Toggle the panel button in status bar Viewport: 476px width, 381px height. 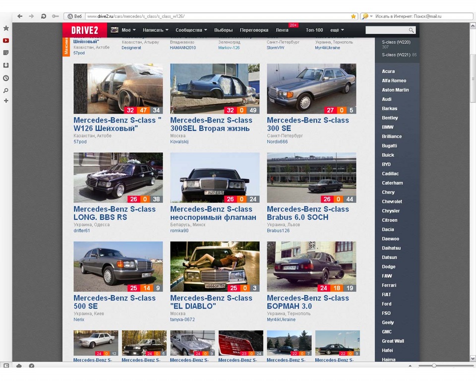pyautogui.click(x=6, y=366)
